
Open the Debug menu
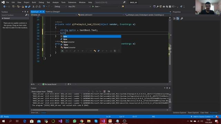click(41, 2)
